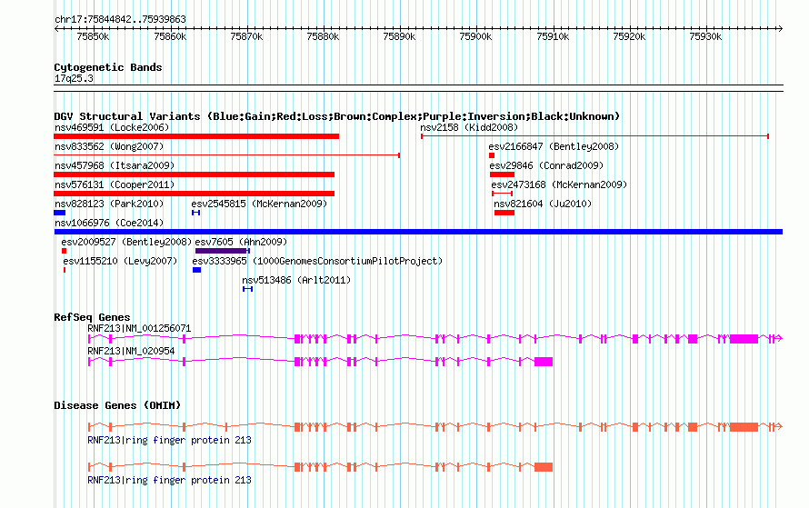
Task: Click the DGV Structural Variants track title
Action: coord(337,116)
